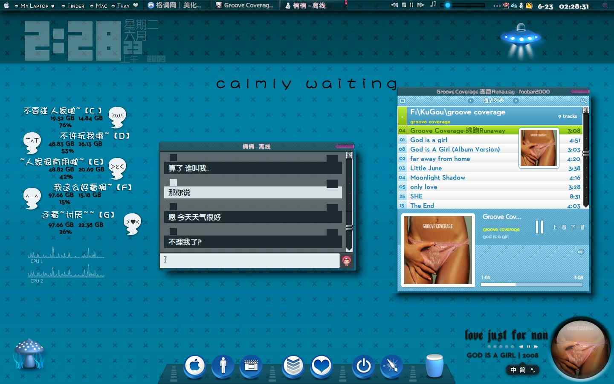Click the UFO desktop icon
Viewport: 614px width, 384px height.
(521, 41)
